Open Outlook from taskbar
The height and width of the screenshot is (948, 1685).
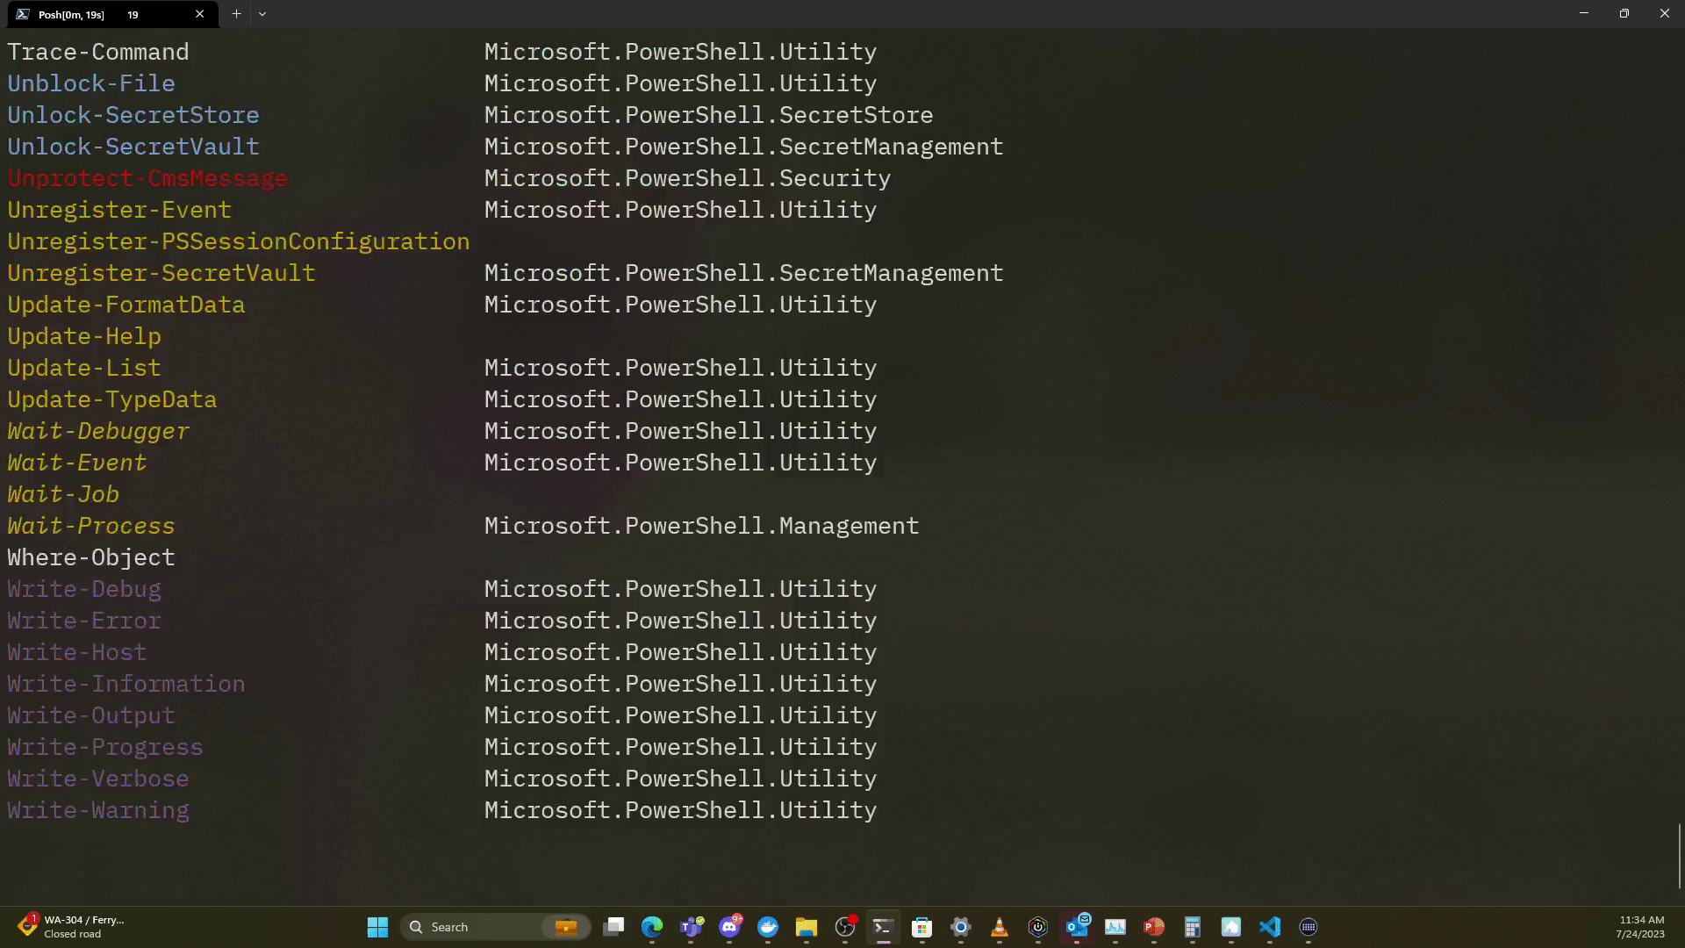(1077, 927)
